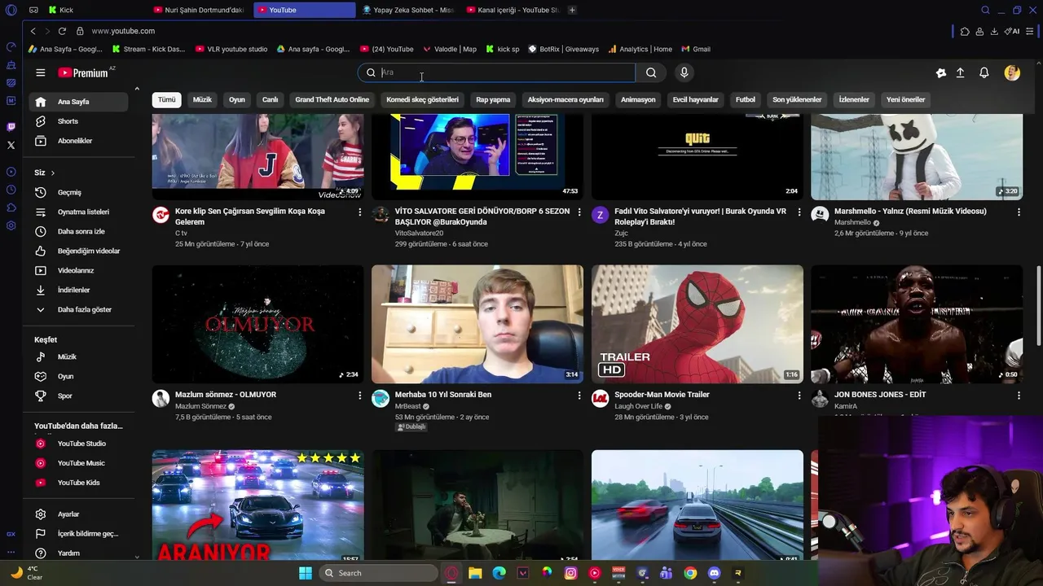
Task: Select Grand Theft Auto Online chip
Action: 332,100
